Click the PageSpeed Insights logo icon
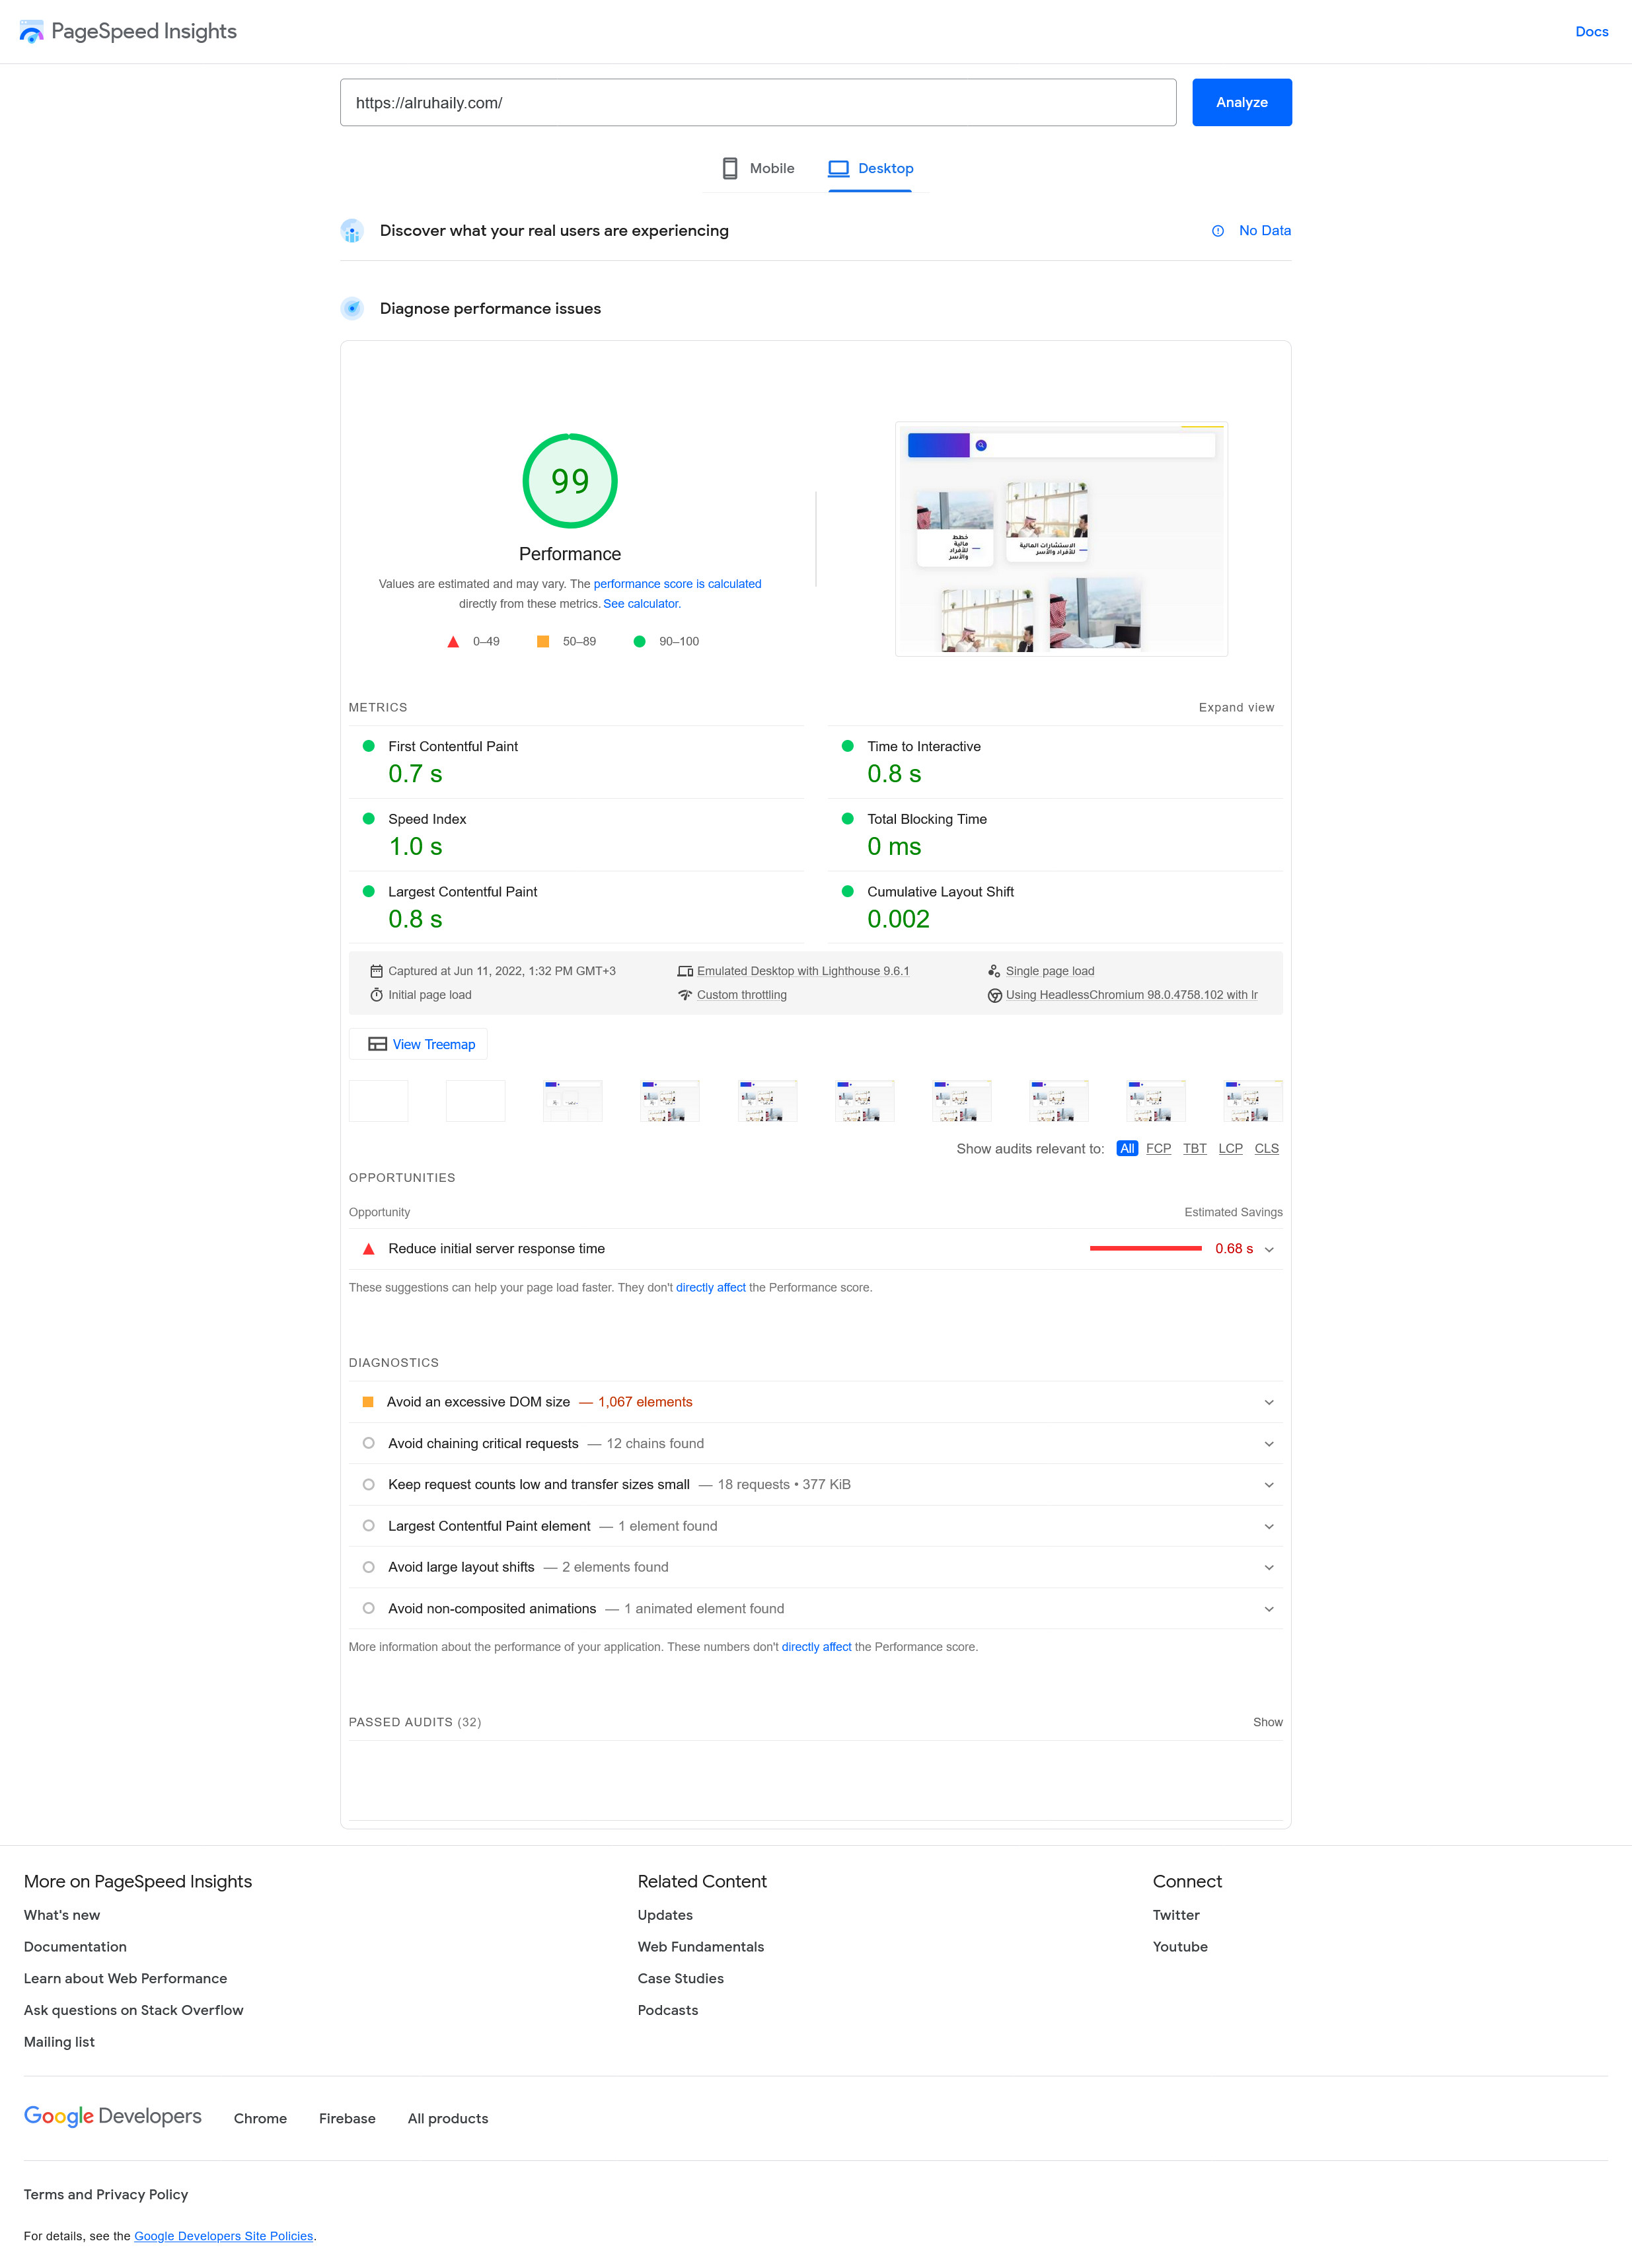This screenshot has width=1632, height=2268. (x=31, y=32)
